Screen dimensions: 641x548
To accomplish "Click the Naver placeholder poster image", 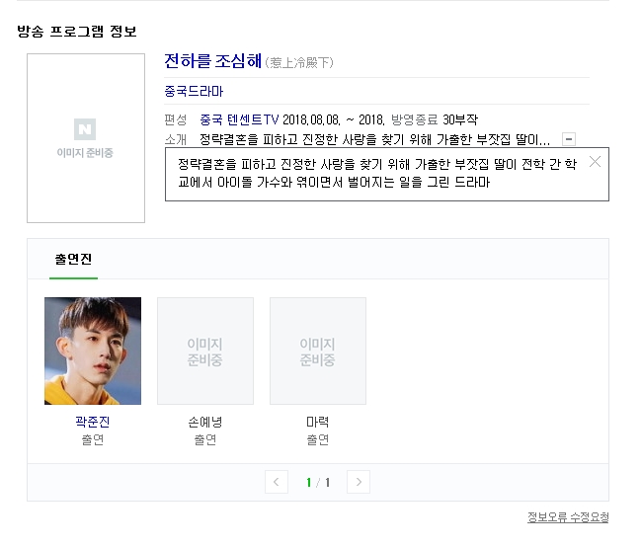I will pyautogui.click(x=86, y=138).
